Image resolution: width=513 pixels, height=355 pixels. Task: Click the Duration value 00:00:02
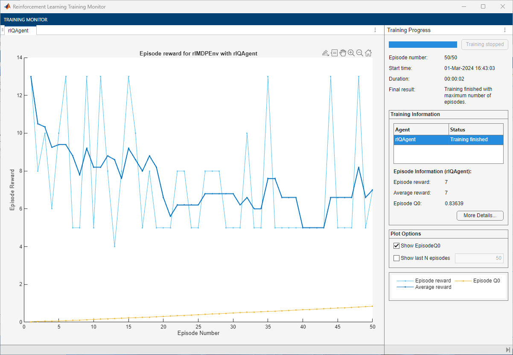(455, 79)
